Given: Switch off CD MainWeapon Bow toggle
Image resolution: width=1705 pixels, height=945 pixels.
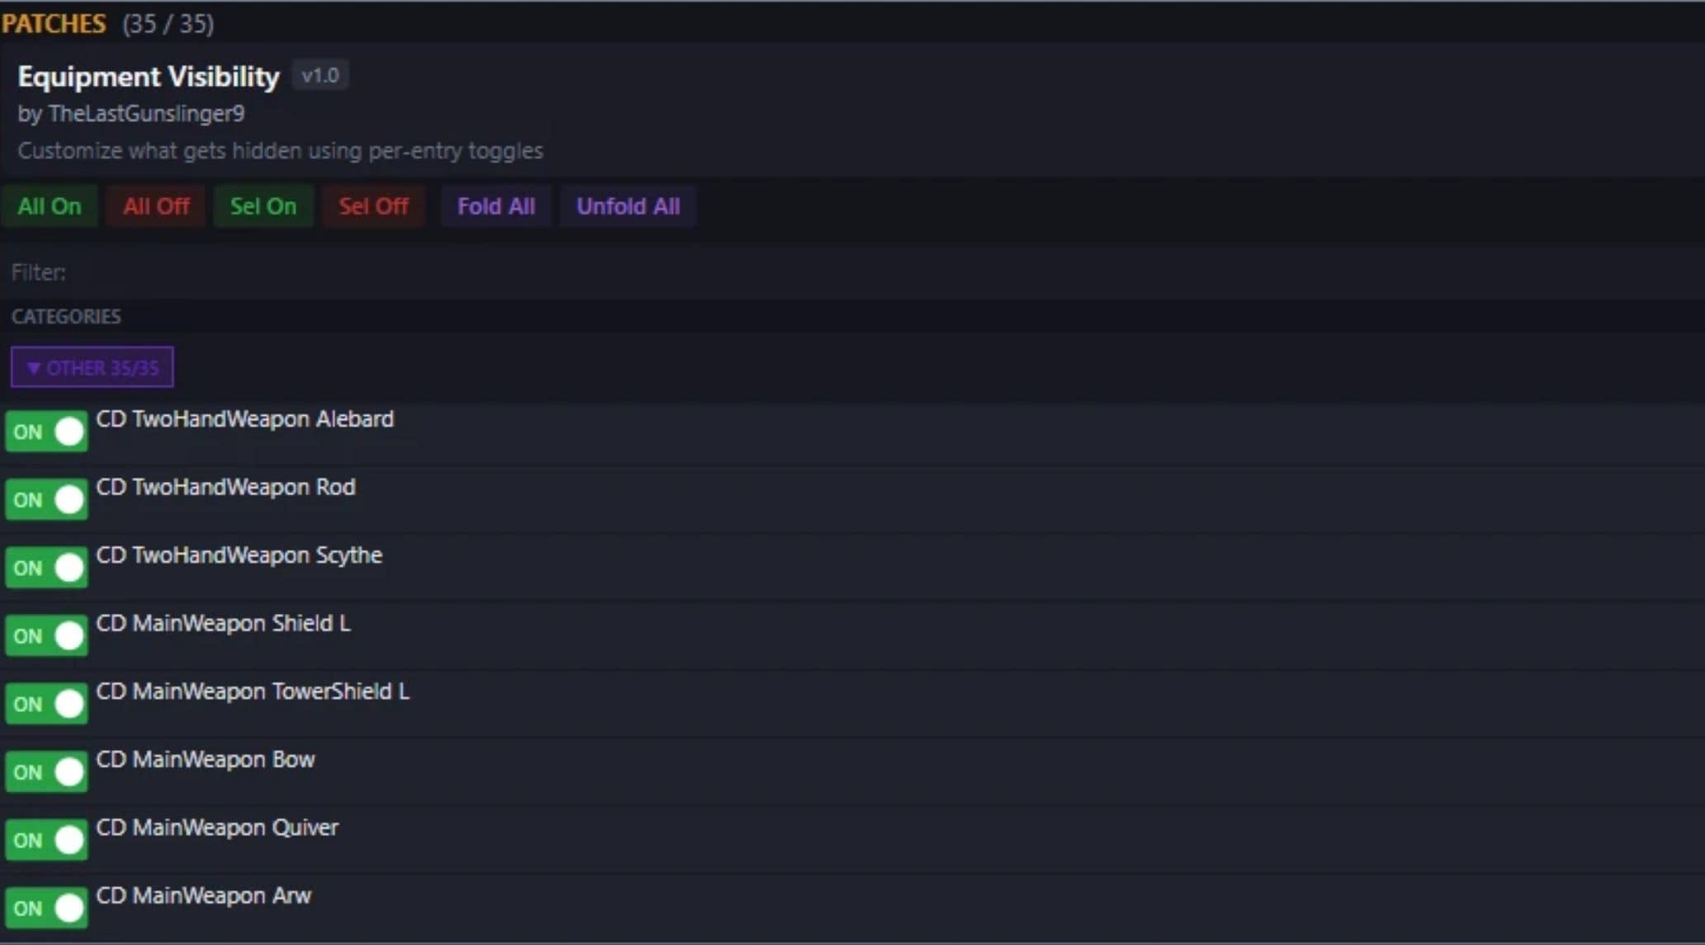Looking at the screenshot, I should click(x=46, y=773).
